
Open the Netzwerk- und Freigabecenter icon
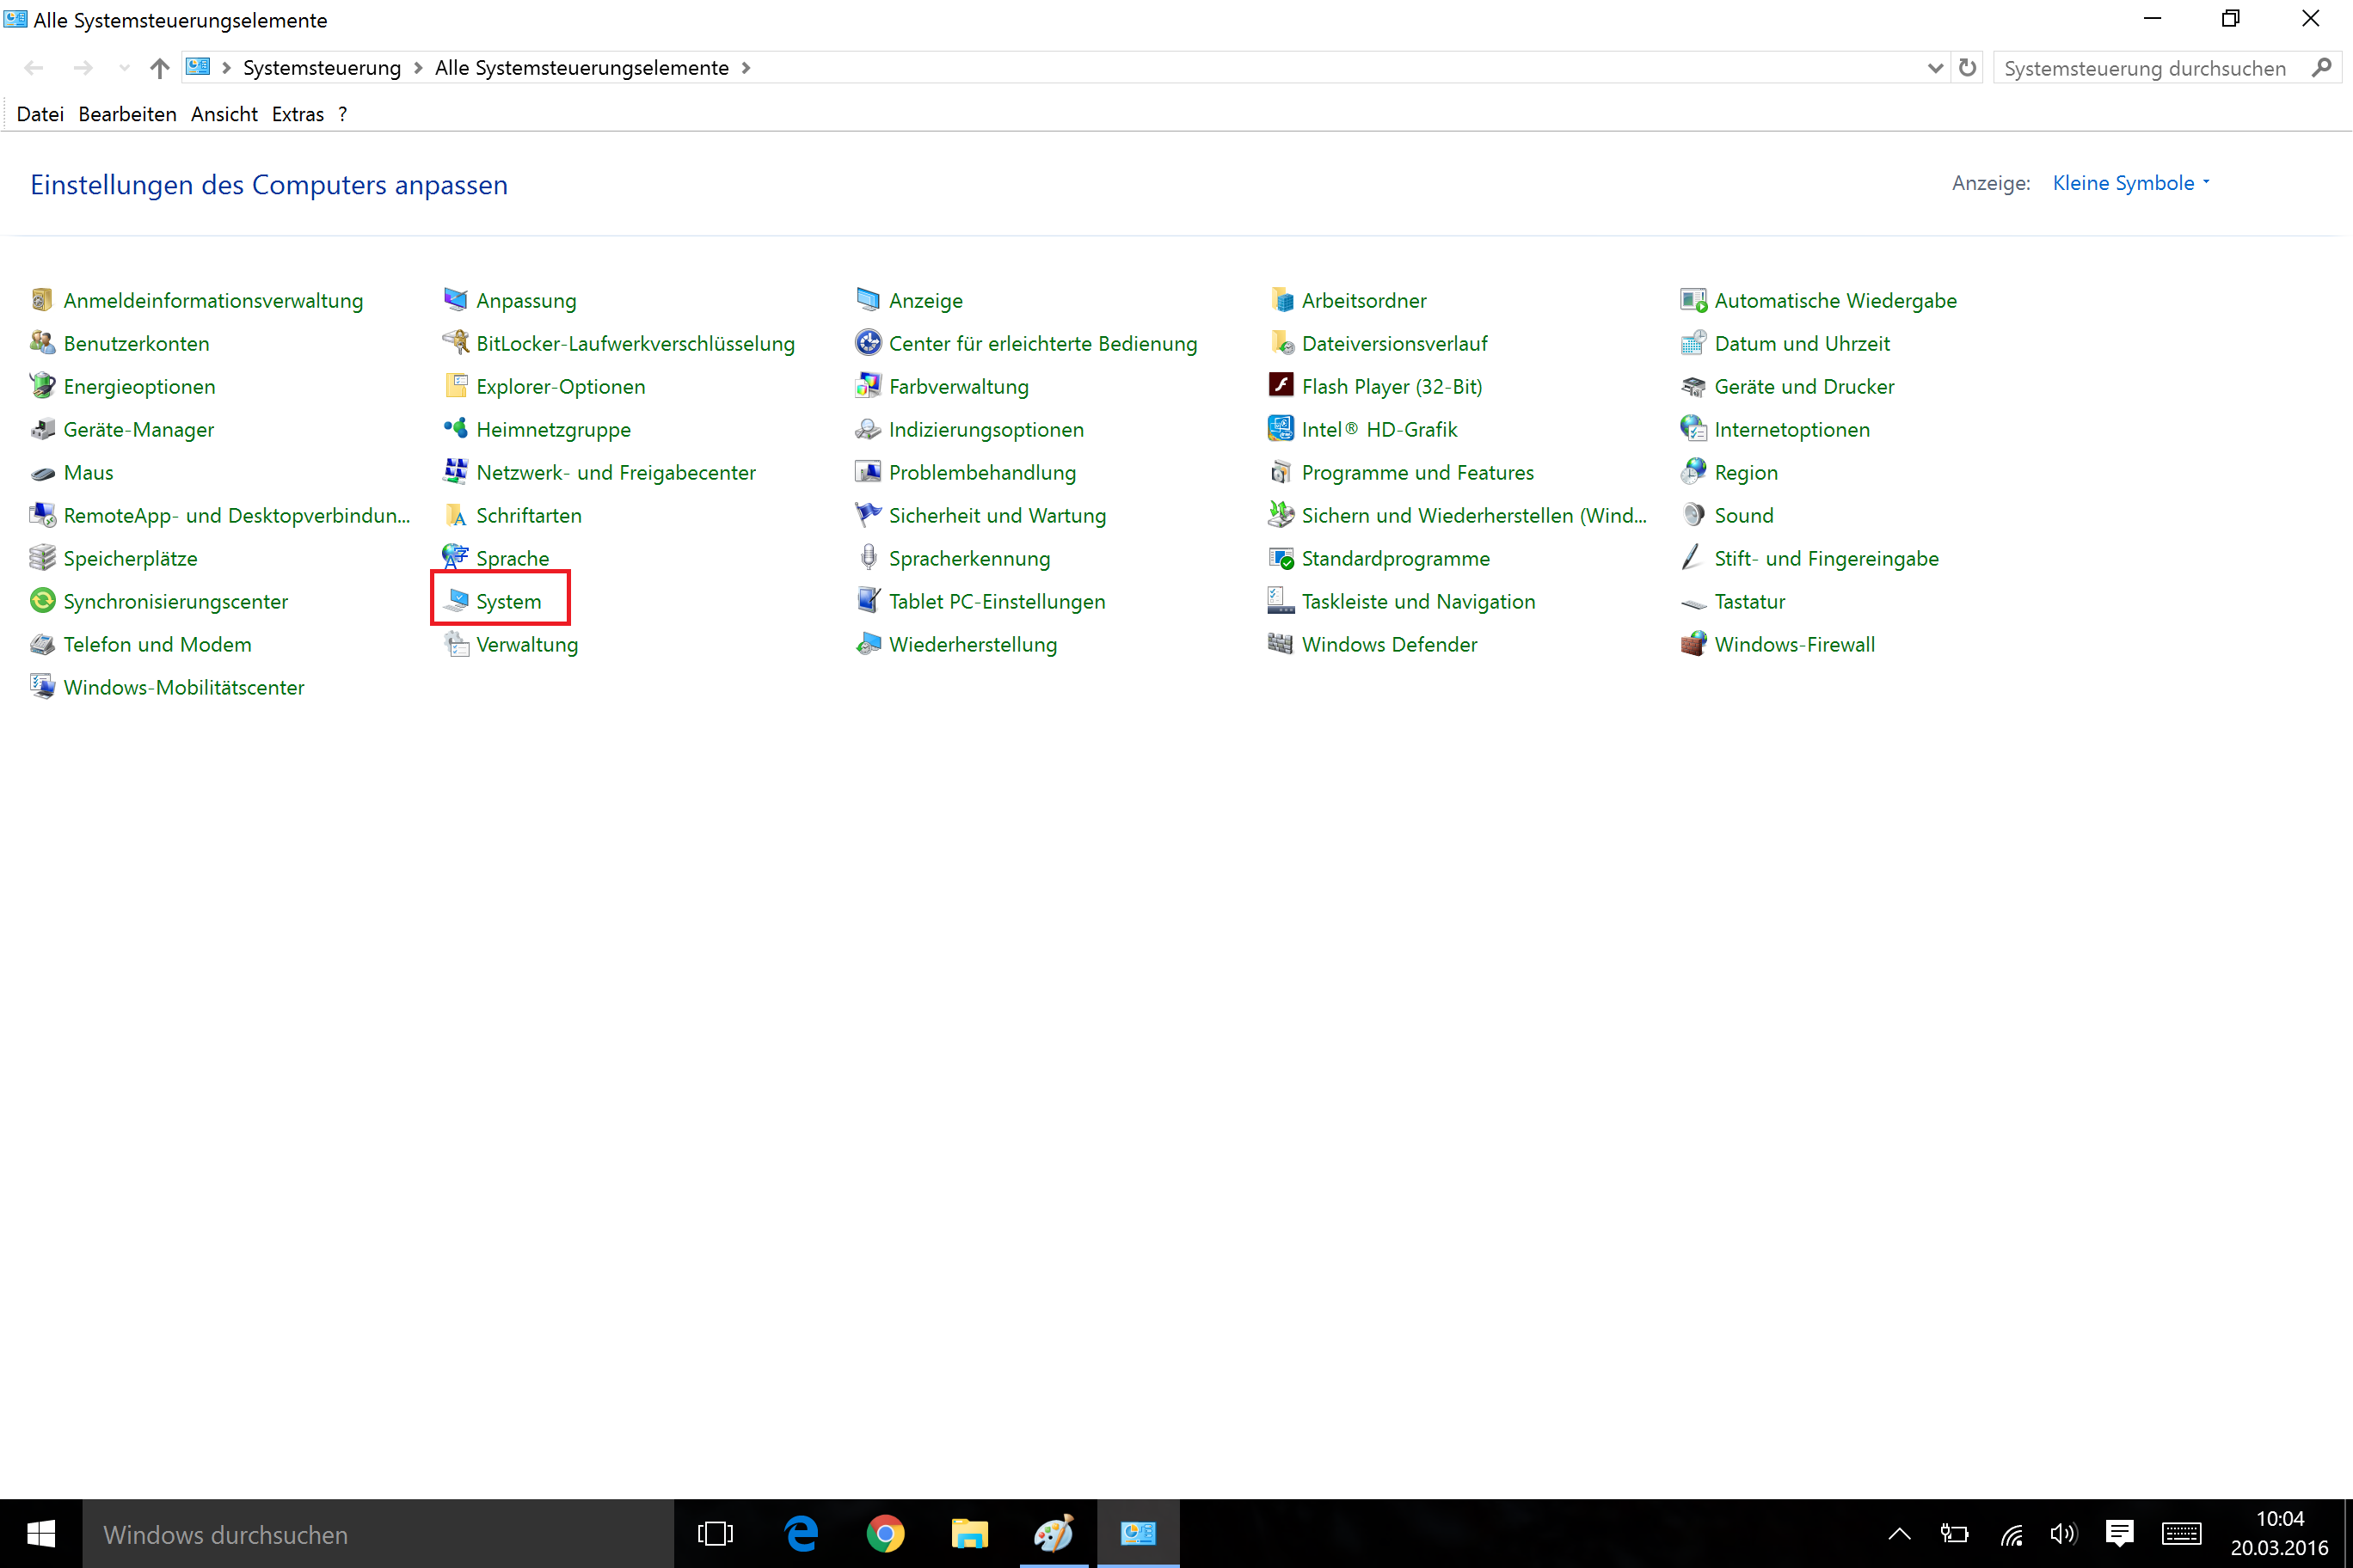(x=455, y=472)
